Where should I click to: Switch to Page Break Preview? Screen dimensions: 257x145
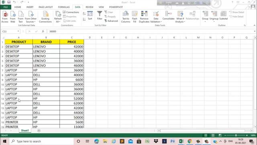pos(220,135)
